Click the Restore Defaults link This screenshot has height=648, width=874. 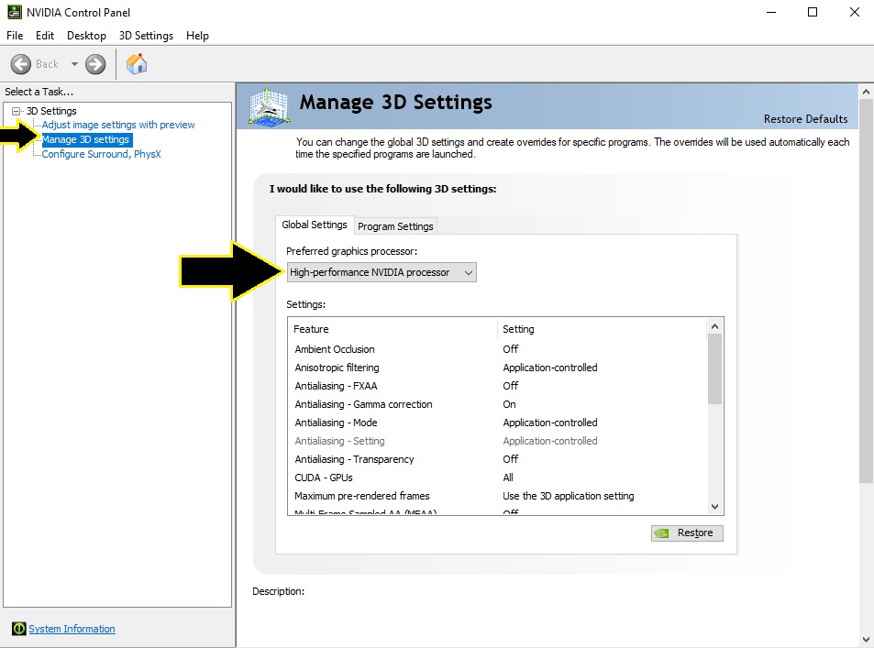point(805,119)
